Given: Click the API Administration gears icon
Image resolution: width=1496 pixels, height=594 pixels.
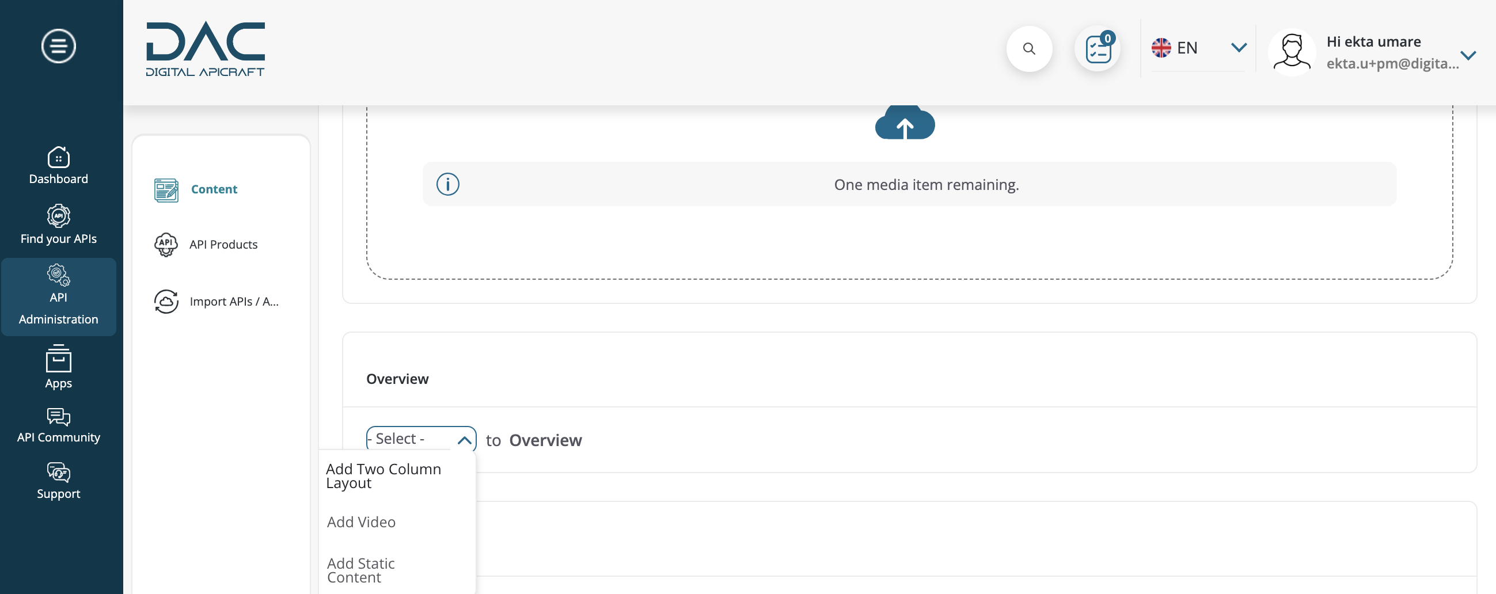Looking at the screenshot, I should (58, 275).
